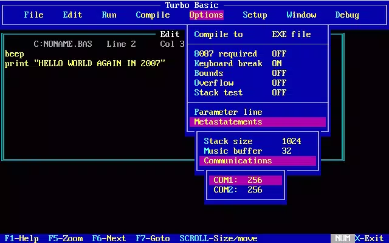
Task: Open the Edit menu
Action: pyautogui.click(x=72, y=15)
